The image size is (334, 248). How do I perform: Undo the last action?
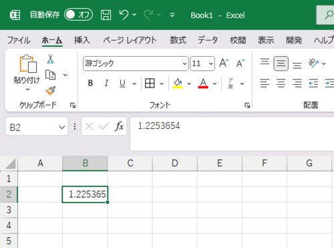(x=124, y=15)
